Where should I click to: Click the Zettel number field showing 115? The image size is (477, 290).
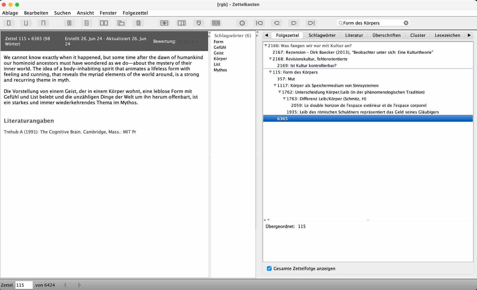pos(24,285)
